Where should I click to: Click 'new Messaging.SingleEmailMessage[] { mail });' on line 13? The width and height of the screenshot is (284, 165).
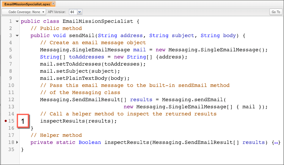click(196, 107)
